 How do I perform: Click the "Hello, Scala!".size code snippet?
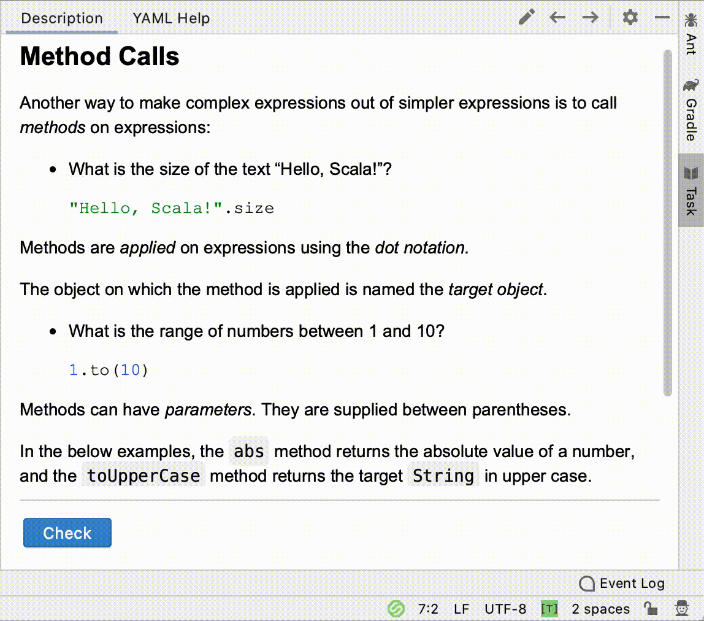[x=172, y=209]
